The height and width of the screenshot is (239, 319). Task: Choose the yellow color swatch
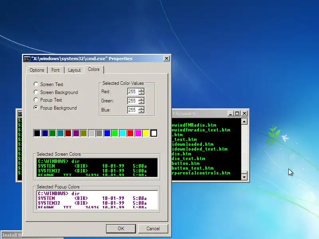(146, 133)
